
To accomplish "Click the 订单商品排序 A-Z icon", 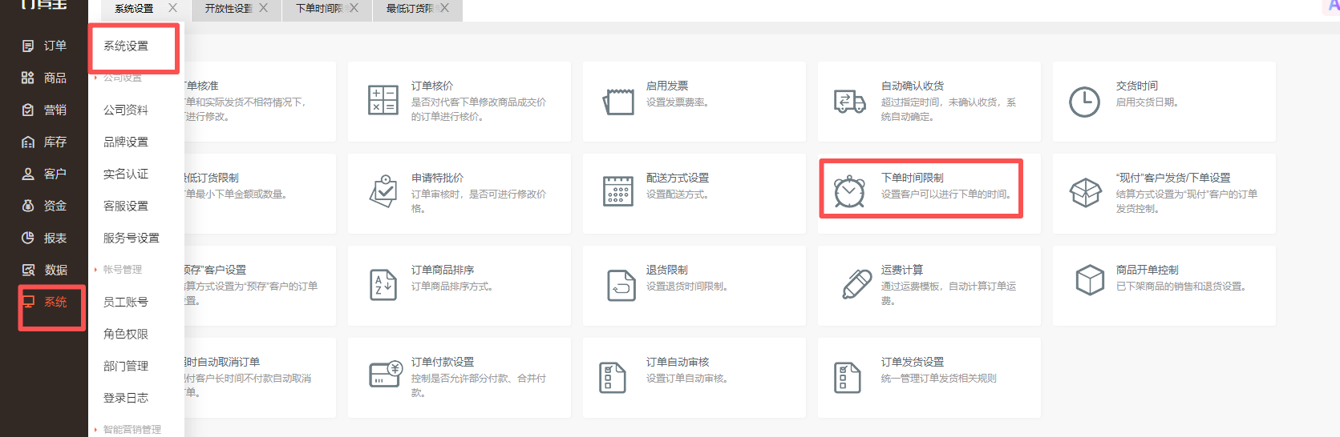I will (383, 285).
